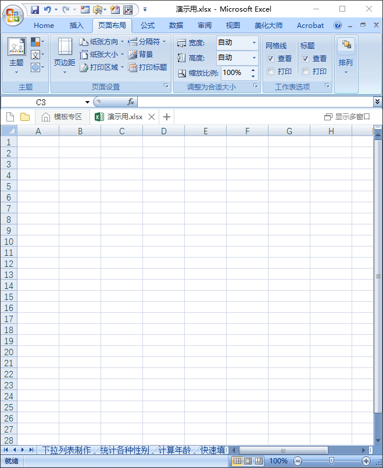Screen dimensions: 383x468
Task: Open sheet tab 计算年龄
Action: click(x=174, y=450)
